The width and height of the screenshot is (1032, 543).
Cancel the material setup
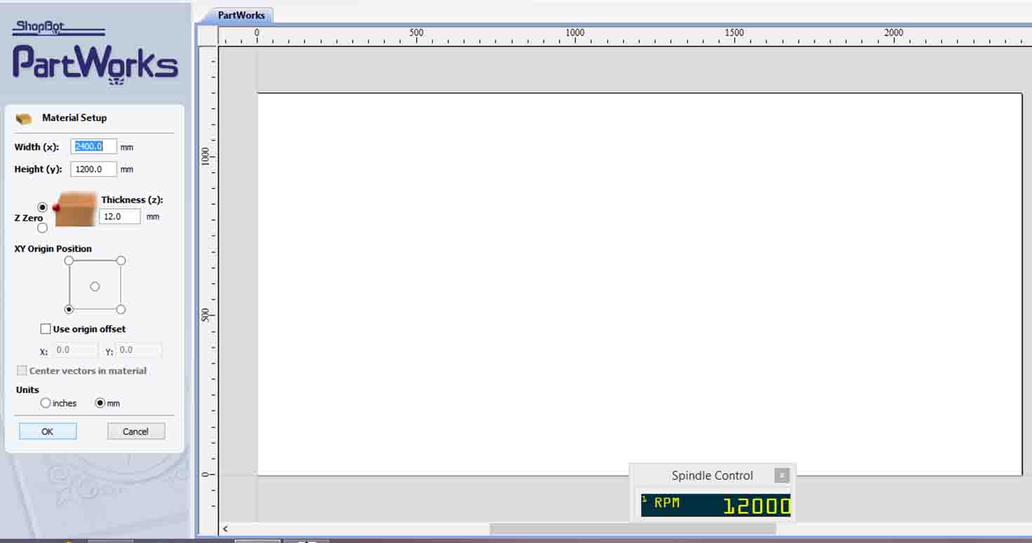(136, 432)
